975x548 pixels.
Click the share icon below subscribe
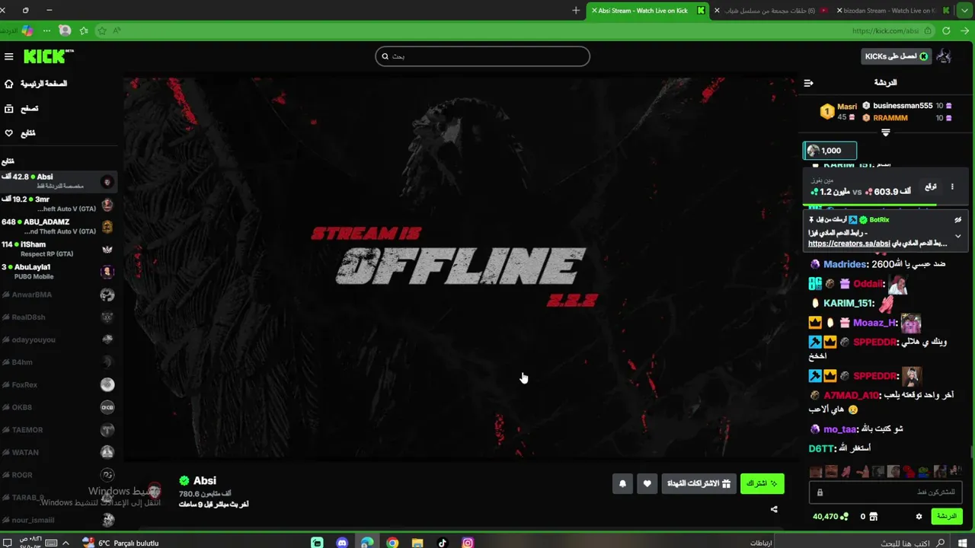click(x=774, y=509)
